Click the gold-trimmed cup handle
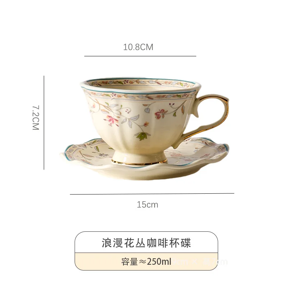 click(211, 117)
